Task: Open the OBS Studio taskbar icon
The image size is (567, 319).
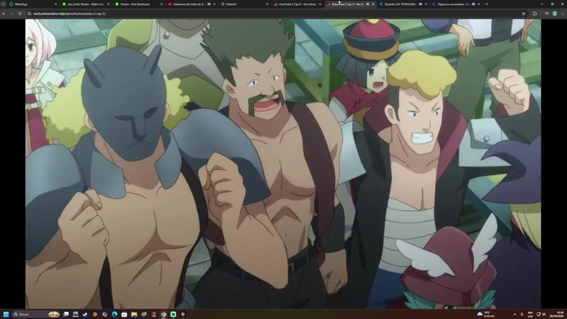Action: pos(183,314)
